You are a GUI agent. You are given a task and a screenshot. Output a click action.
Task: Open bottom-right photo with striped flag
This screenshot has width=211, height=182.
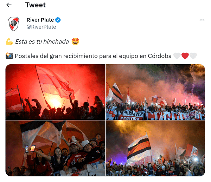(x=155, y=148)
